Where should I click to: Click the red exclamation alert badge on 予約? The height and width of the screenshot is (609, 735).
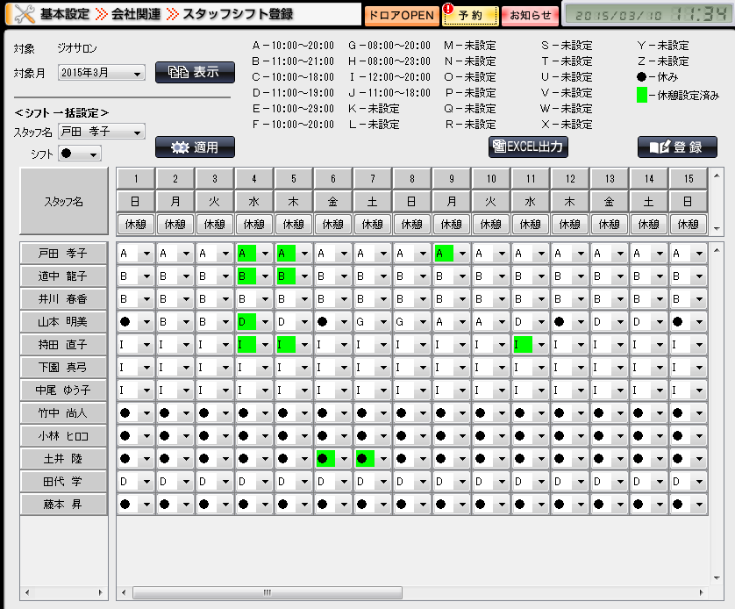pyautogui.click(x=449, y=10)
